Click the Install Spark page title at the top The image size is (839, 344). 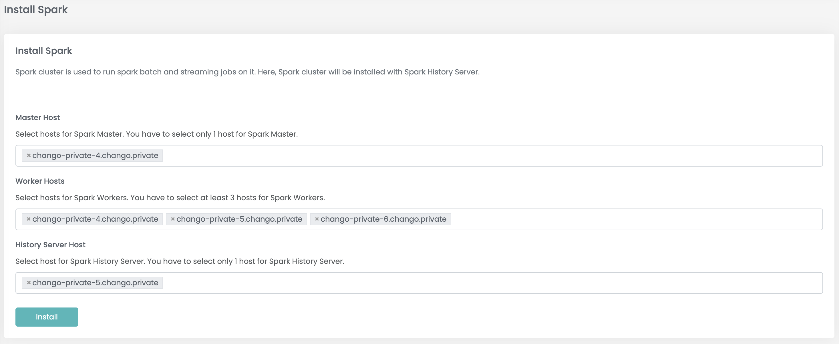[36, 10]
